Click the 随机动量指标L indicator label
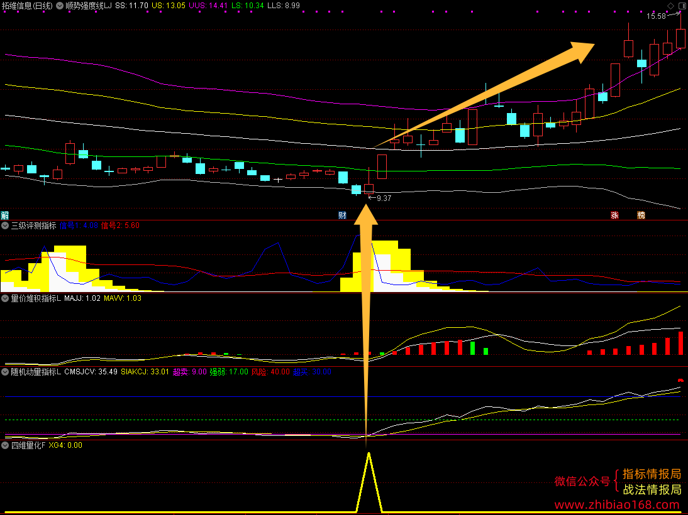The width and height of the screenshot is (688, 515). (x=36, y=372)
